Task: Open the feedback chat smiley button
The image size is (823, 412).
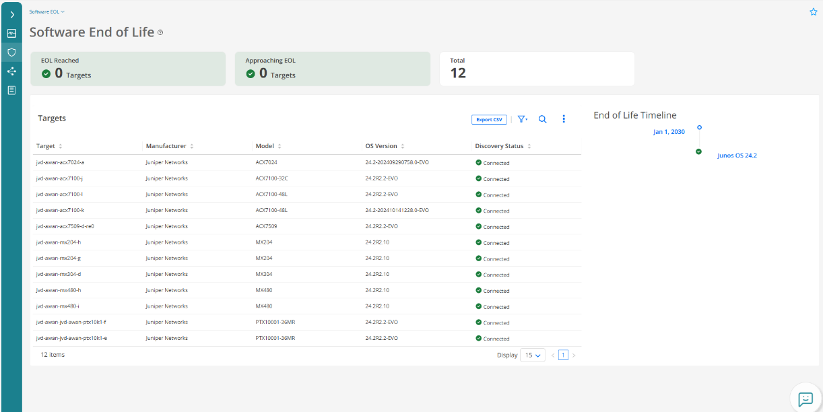Action: (x=805, y=399)
